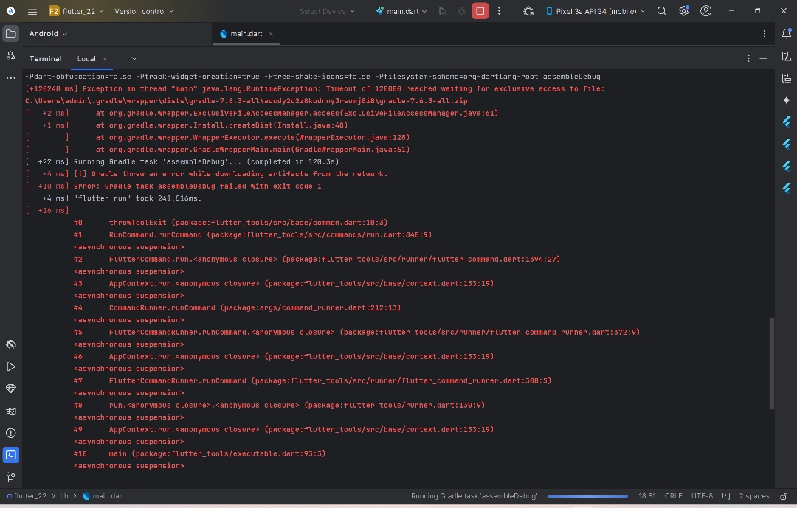This screenshot has height=508, width=797.
Task: Show more tool windows ellipsis in left sidebar
Action: tap(10, 78)
